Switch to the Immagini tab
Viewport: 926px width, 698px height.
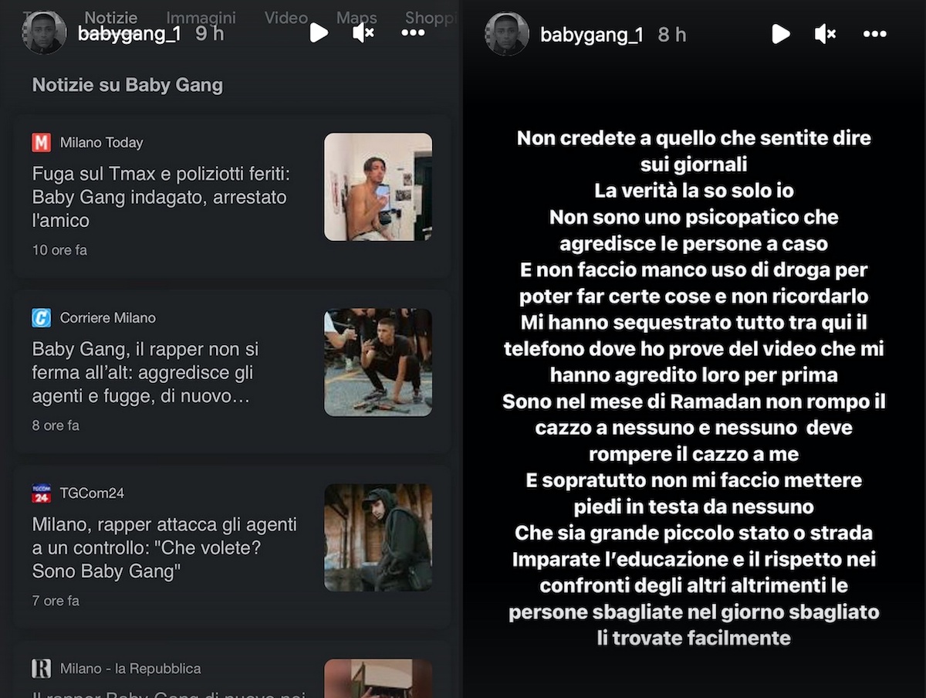pos(201,17)
